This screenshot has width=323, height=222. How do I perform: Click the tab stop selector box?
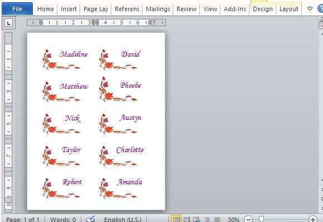click(x=8, y=23)
